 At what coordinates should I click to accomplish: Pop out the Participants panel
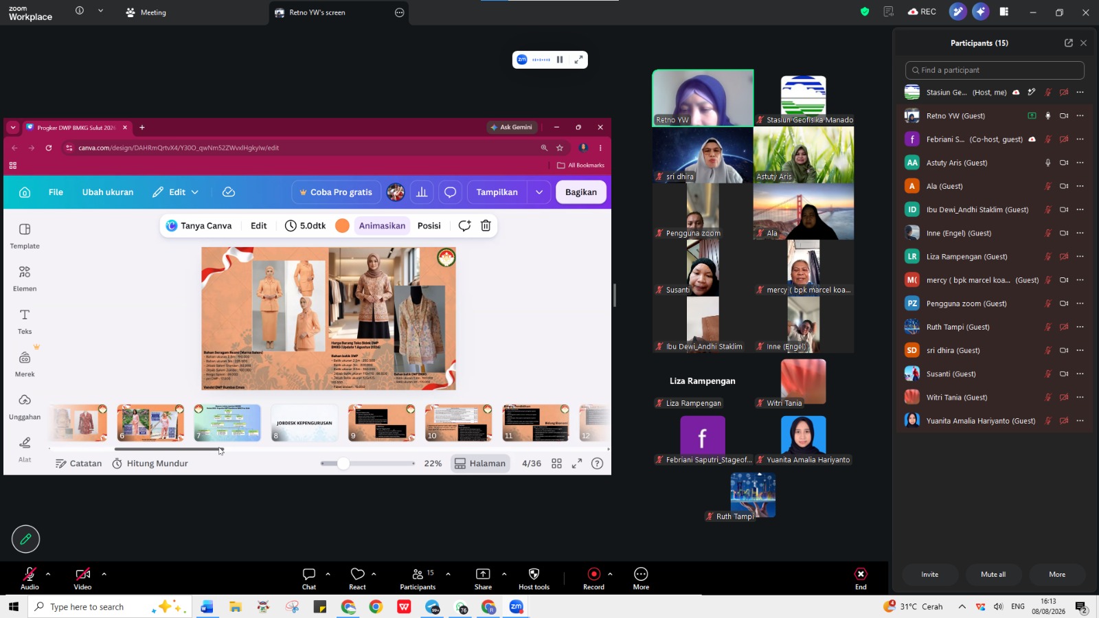click(1069, 43)
